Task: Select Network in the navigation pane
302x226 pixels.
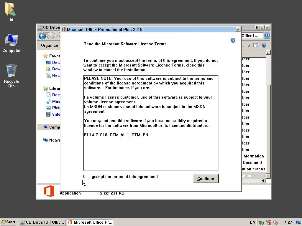Action: [x=51, y=140]
